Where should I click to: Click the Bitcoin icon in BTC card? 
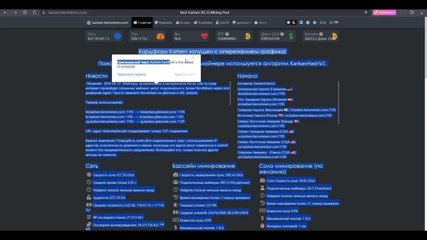(x=248, y=36)
